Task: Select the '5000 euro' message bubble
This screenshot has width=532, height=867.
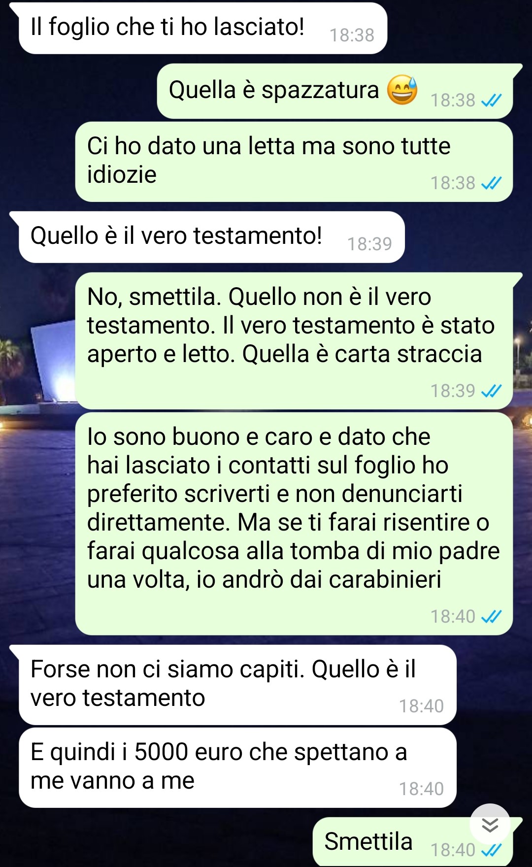Action: click(237, 767)
